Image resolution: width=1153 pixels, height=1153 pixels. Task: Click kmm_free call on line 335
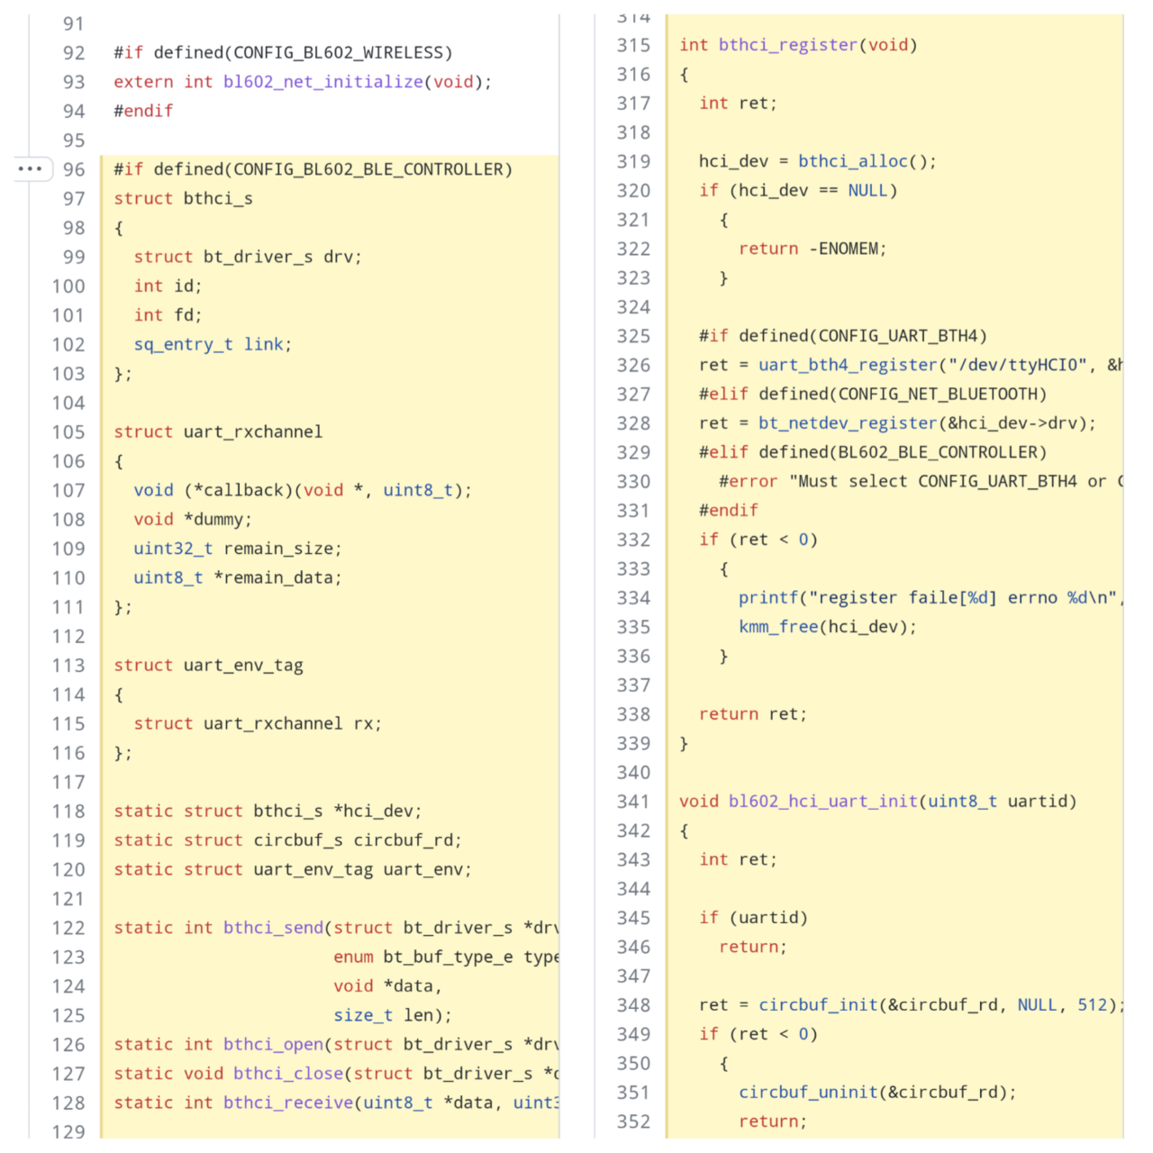point(778,627)
